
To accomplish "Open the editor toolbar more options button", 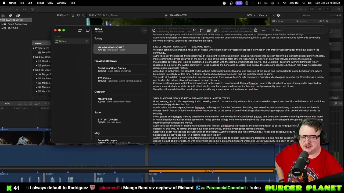I will point(263,30).
